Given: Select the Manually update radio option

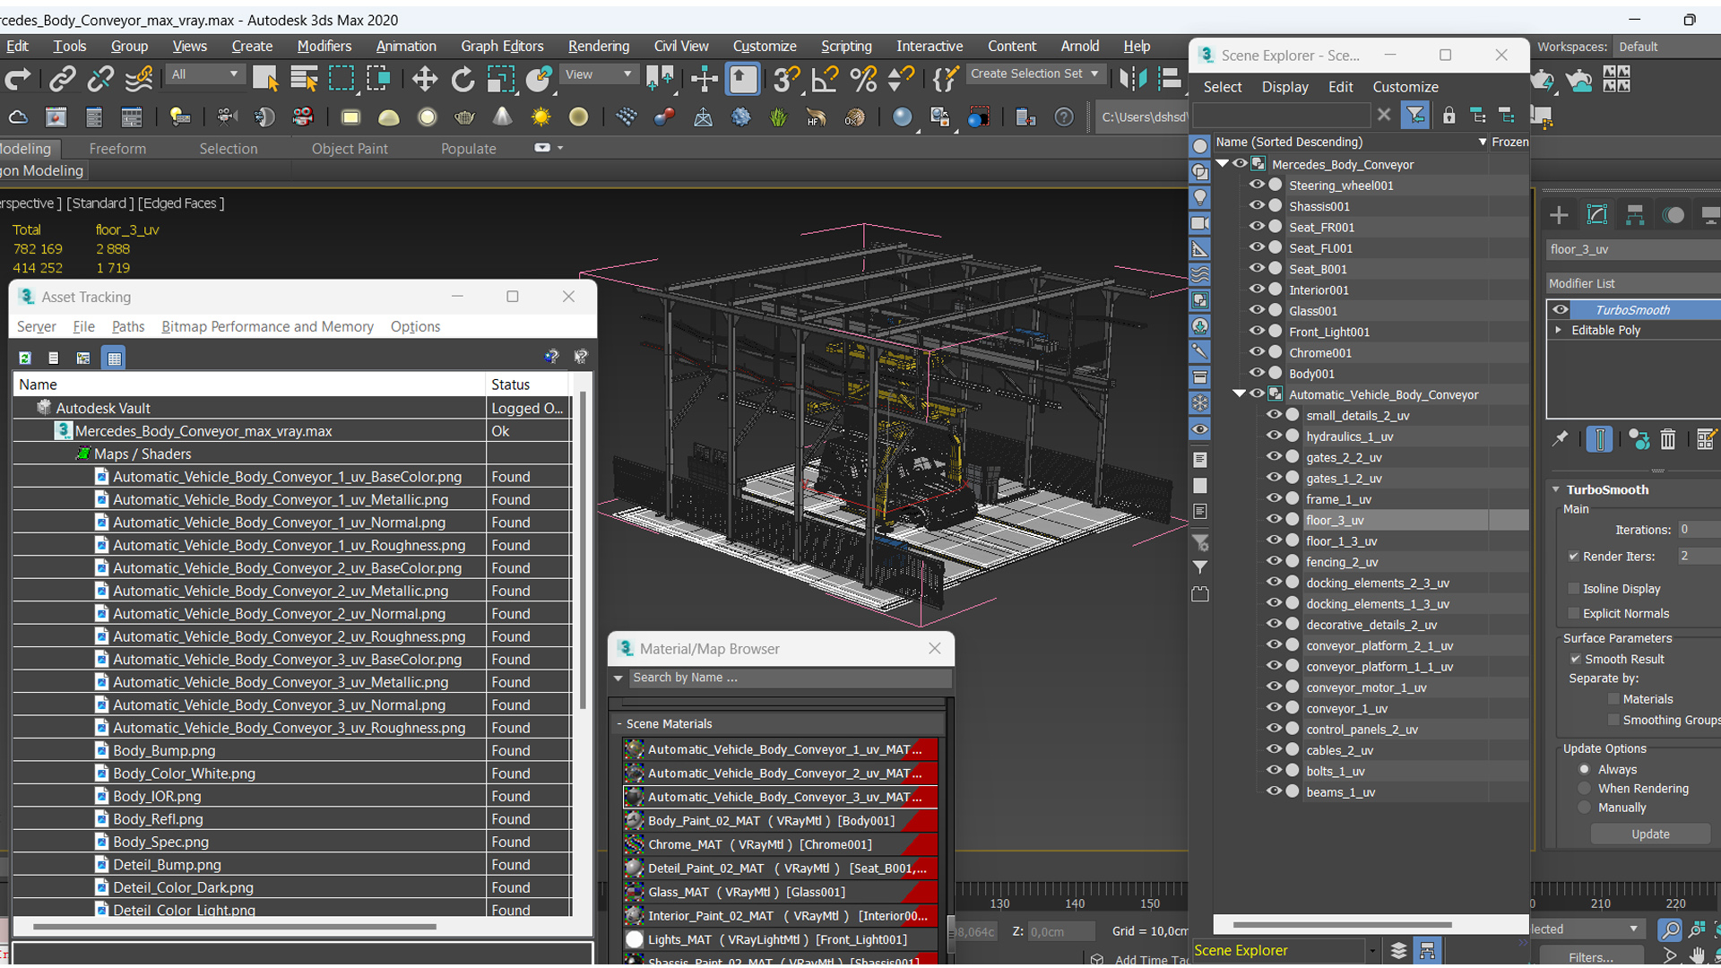Looking at the screenshot, I should point(1585,808).
